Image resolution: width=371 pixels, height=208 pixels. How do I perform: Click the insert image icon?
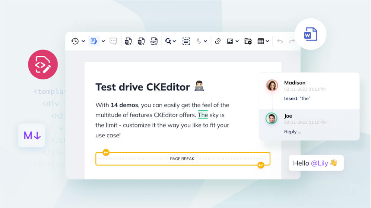tap(230, 41)
